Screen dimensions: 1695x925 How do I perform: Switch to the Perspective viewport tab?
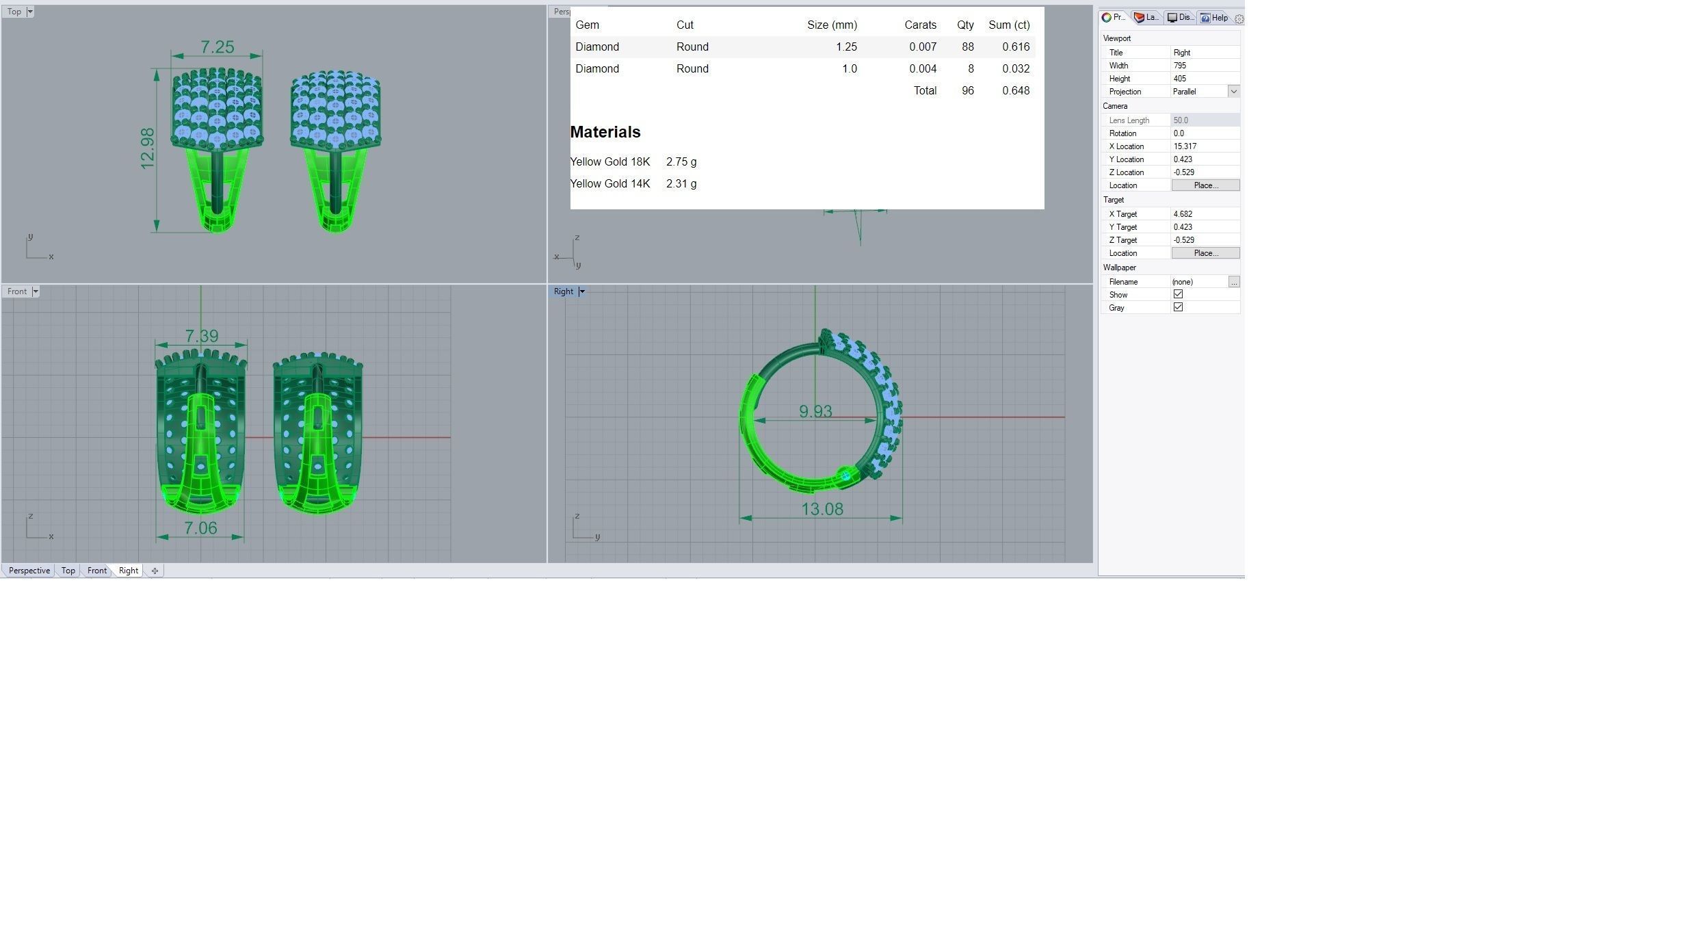pyautogui.click(x=29, y=571)
